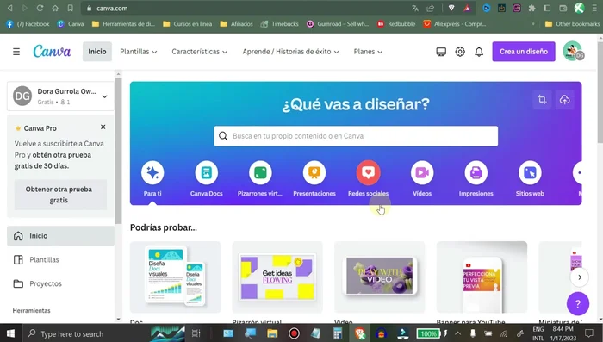Open the Planes dropdown
Image resolution: width=603 pixels, height=342 pixels.
click(x=368, y=52)
